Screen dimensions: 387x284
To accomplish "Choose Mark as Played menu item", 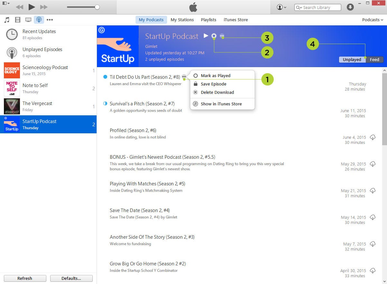I will coord(222,76).
